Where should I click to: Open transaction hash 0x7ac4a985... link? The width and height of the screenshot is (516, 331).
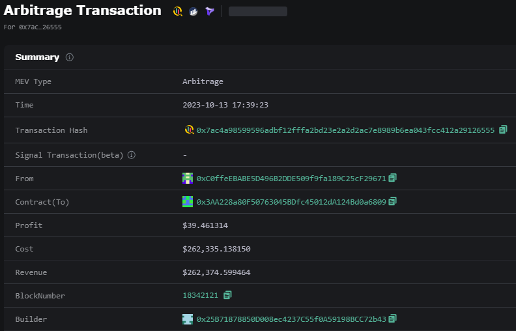(345, 130)
